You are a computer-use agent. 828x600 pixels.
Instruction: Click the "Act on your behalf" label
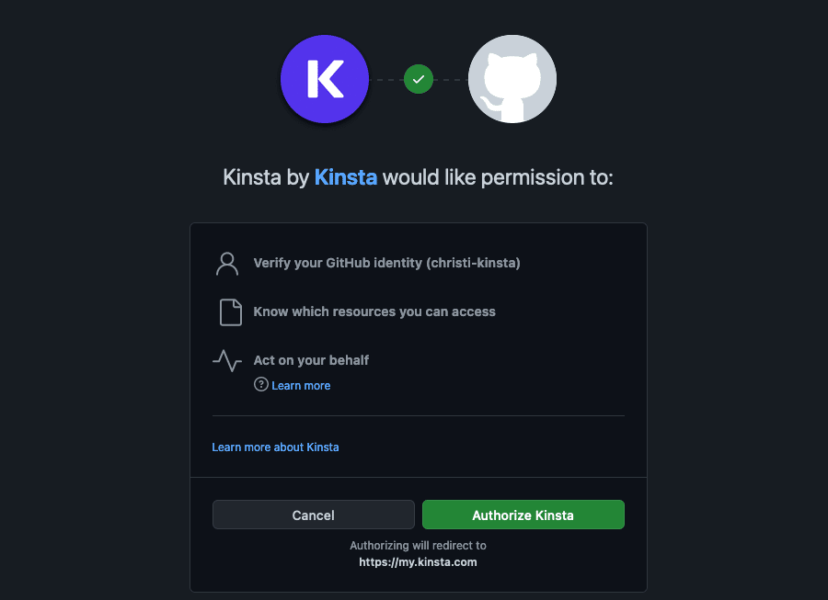click(311, 360)
